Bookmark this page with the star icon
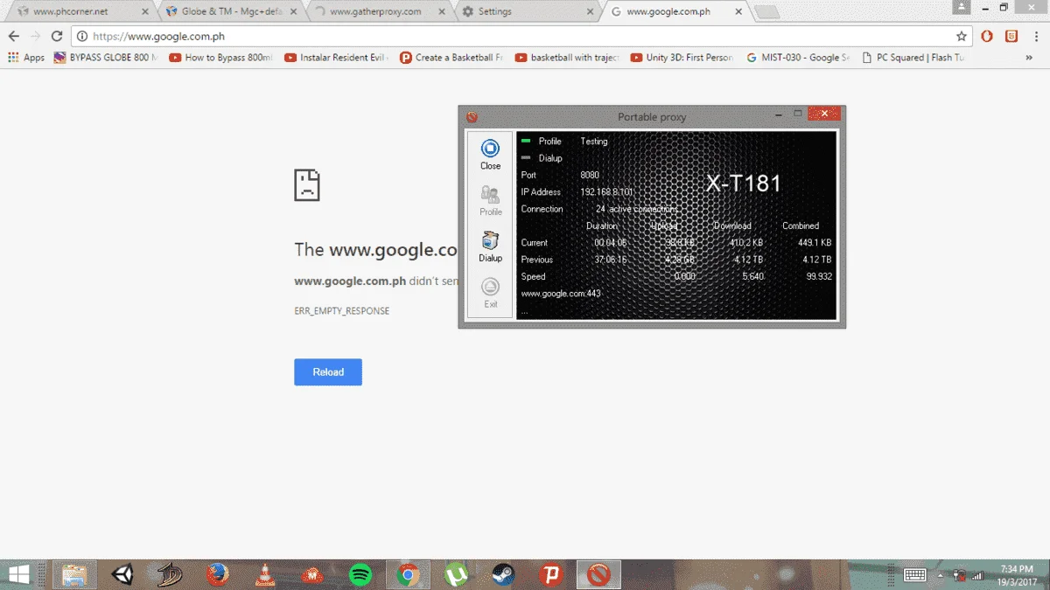The image size is (1050, 590). coord(962,37)
